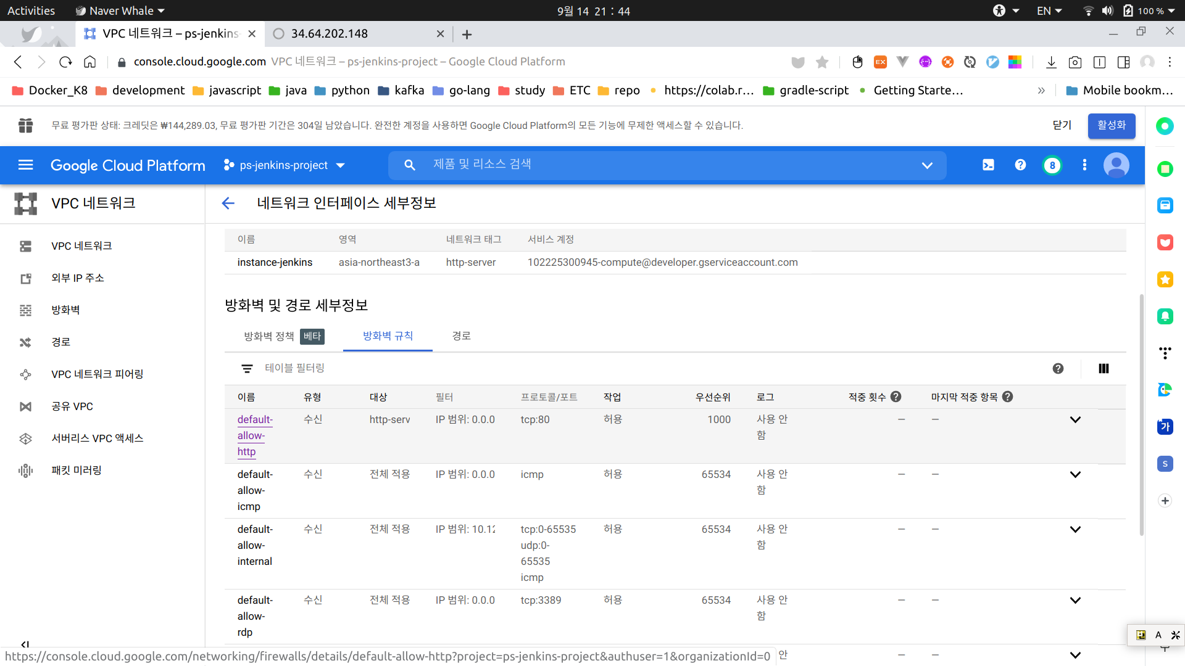Expand search bar dropdown arrow
Viewport: 1185px width, 666px height.
(927, 165)
